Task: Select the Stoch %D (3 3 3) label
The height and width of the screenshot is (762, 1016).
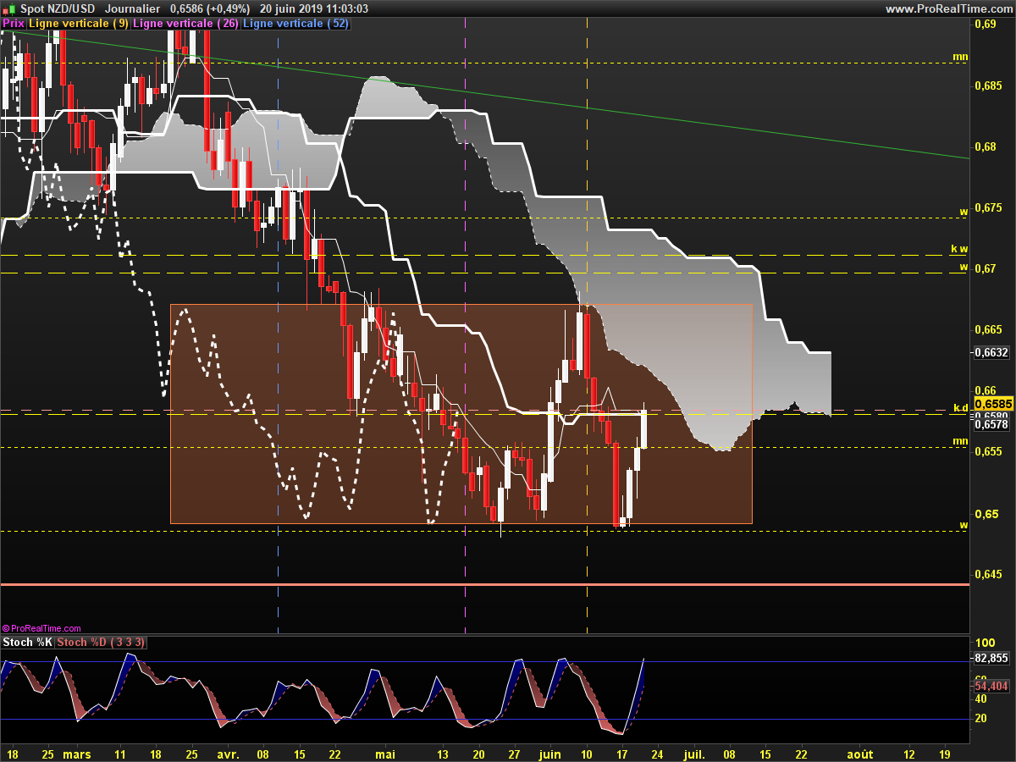Action: [x=101, y=643]
